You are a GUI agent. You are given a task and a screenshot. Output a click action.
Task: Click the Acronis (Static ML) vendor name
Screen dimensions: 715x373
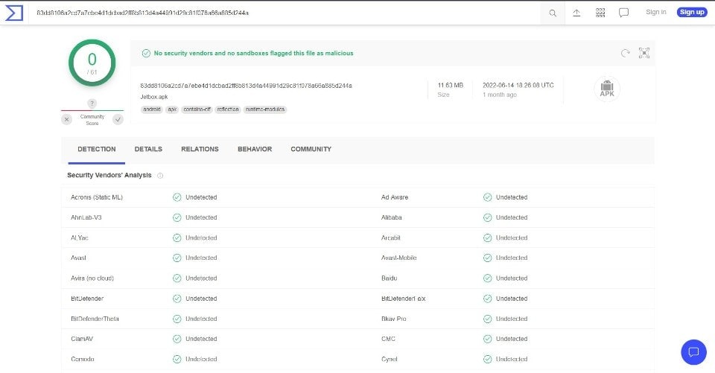tap(97, 197)
